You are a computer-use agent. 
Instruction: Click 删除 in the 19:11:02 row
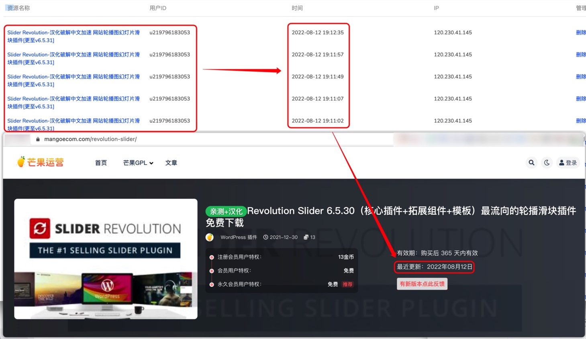pos(581,121)
